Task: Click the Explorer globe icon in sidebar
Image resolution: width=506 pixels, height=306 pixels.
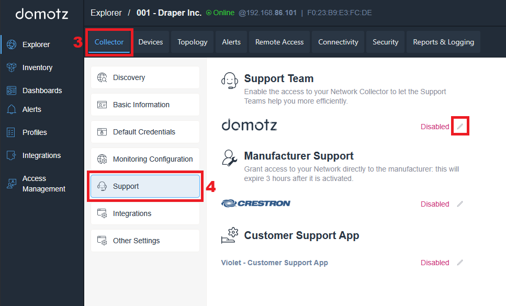Action: click(x=12, y=44)
